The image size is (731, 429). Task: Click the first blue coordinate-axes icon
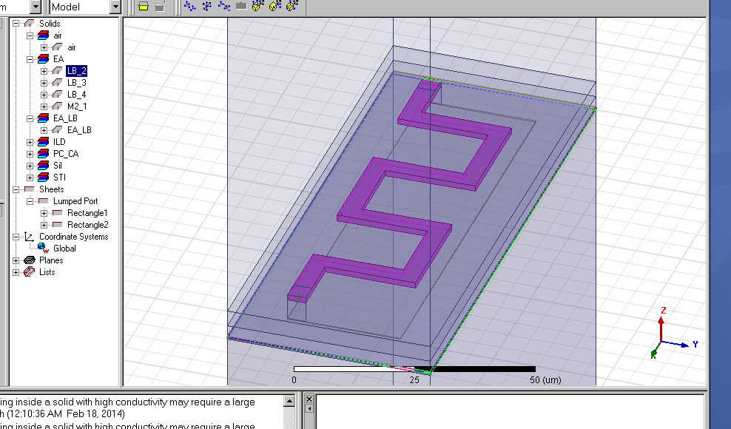pos(189,7)
